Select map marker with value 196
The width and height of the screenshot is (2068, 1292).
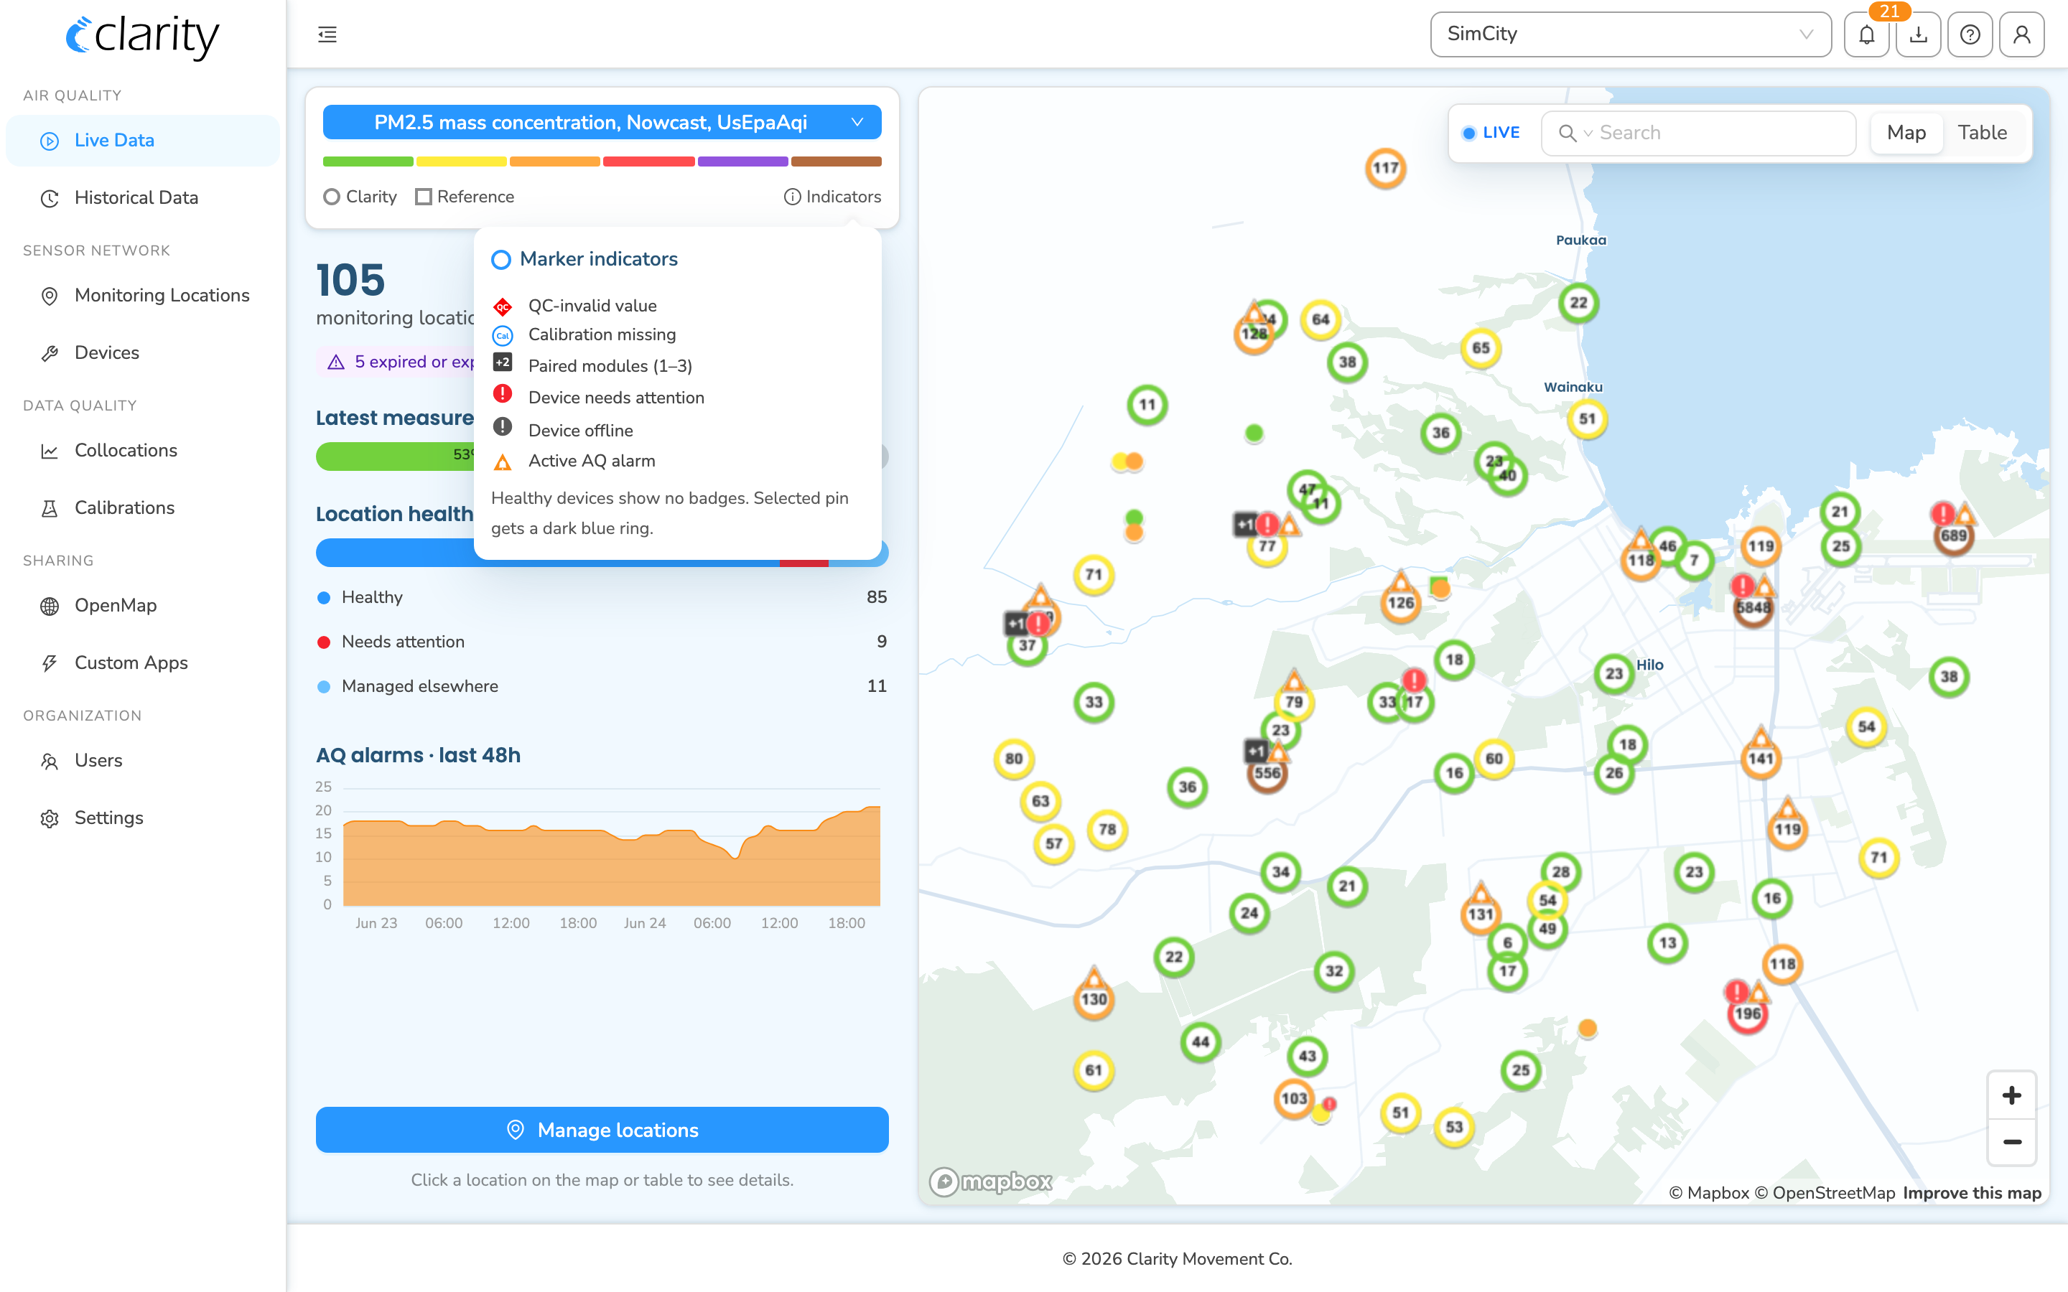tap(1748, 1014)
